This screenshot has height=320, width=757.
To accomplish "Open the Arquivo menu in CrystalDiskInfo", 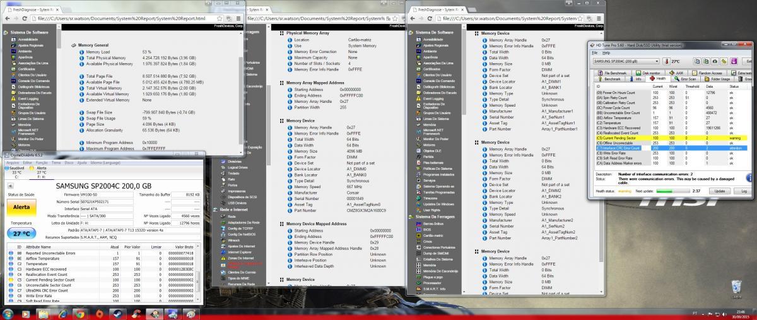I will click(13, 163).
